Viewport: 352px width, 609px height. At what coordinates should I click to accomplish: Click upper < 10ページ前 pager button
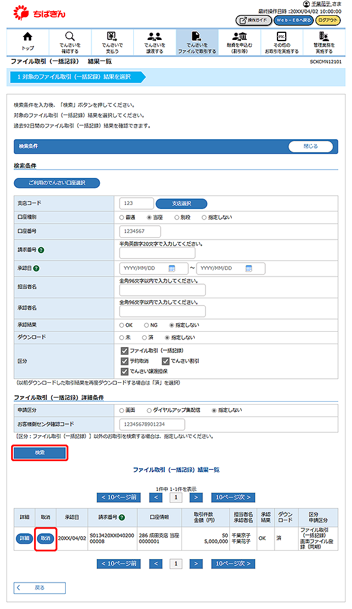(x=119, y=497)
